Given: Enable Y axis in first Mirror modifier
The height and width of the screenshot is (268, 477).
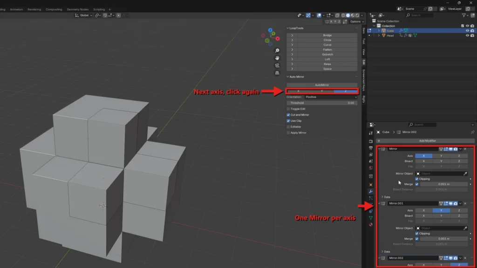Looking at the screenshot, I should click(x=441, y=156).
